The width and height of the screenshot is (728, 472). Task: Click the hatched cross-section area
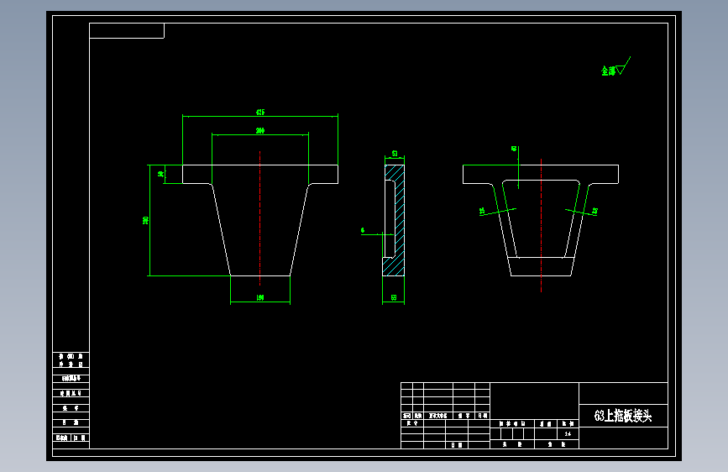[400, 218]
